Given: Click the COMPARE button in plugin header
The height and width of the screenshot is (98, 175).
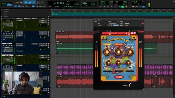Looking at the screenshot, I should pos(116,25).
